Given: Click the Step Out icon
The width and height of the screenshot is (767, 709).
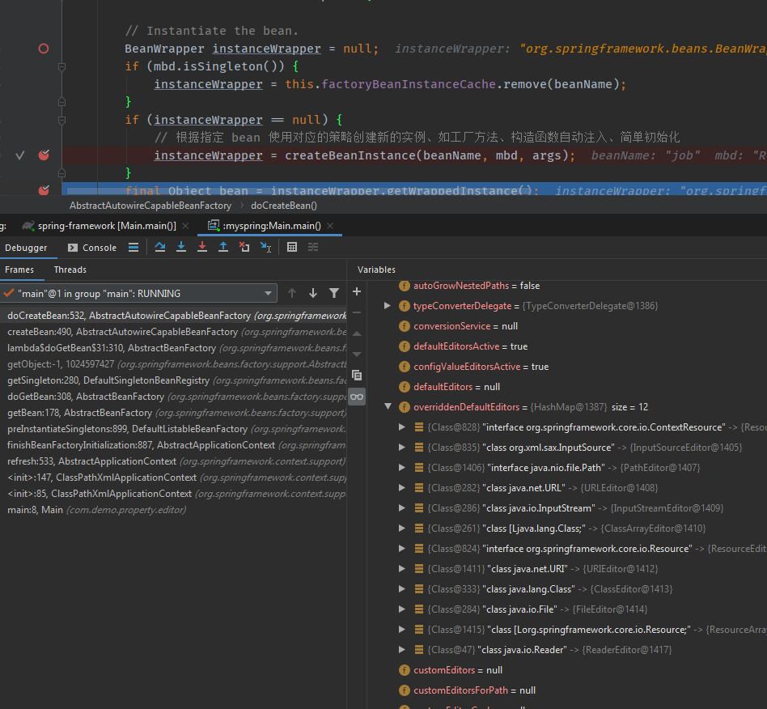Looking at the screenshot, I should (x=223, y=248).
